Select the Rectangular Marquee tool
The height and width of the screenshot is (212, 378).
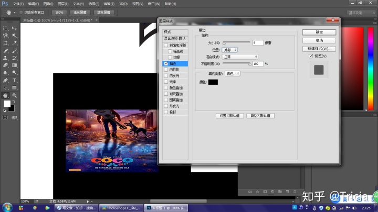[x=5, y=28]
